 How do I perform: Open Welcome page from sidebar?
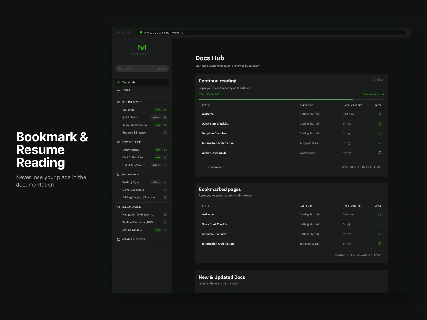pyautogui.click(x=128, y=110)
